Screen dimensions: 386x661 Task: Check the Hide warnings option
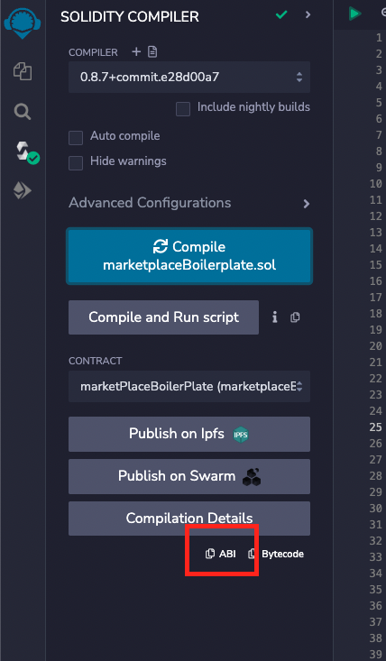76,163
